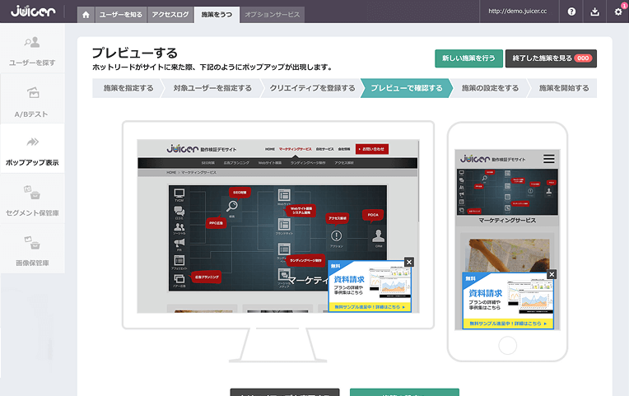Open the オプションサービス tab

point(273,15)
